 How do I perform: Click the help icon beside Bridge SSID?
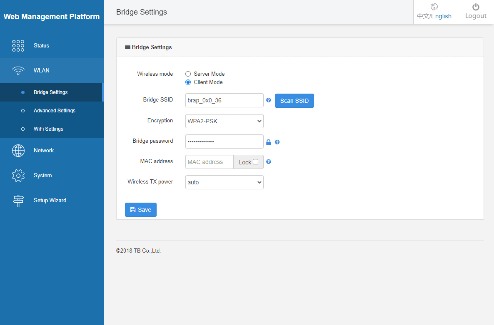click(x=269, y=100)
